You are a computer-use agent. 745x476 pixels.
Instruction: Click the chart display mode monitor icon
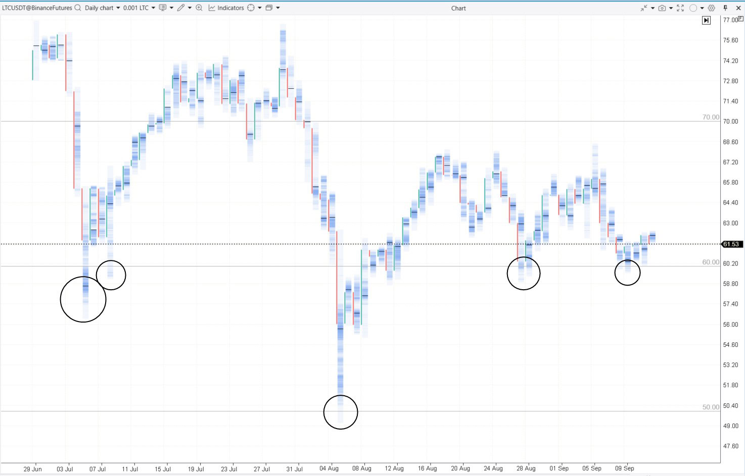(x=163, y=8)
